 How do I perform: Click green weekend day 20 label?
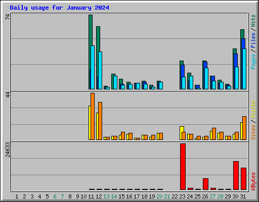pyautogui.click(x=159, y=196)
